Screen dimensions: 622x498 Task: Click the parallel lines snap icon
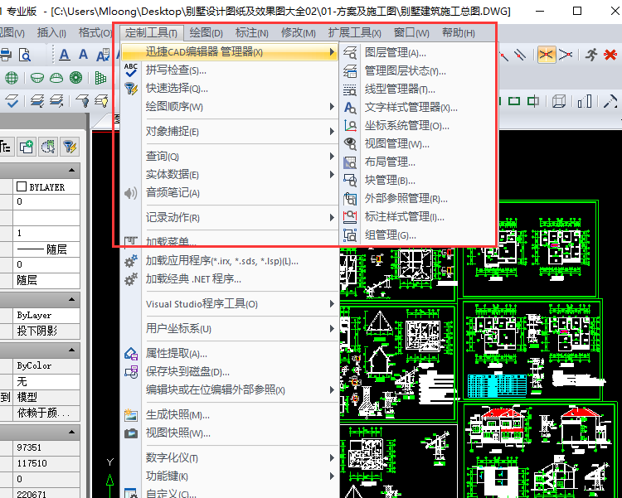(520, 55)
